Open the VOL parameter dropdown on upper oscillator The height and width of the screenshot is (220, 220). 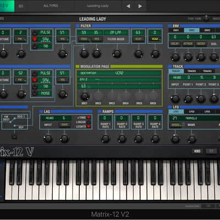pos(63,39)
